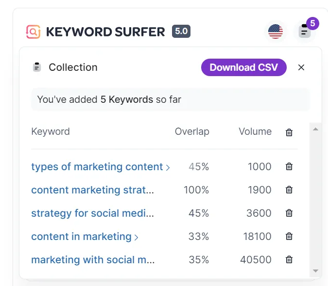Delete the 'types of marketing content' keyword
328x286 pixels.
pos(289,167)
